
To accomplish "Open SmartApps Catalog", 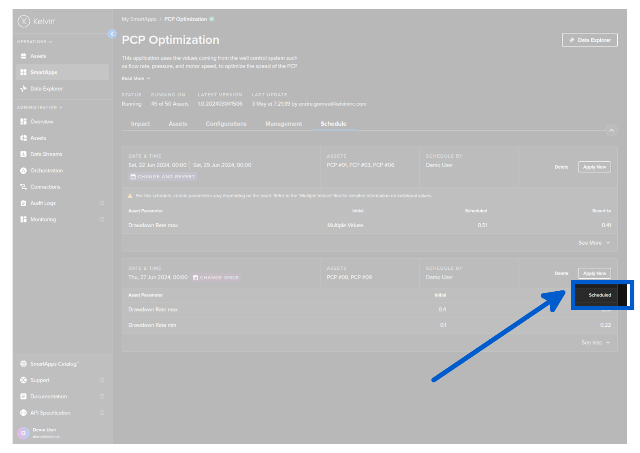I will pos(54,364).
